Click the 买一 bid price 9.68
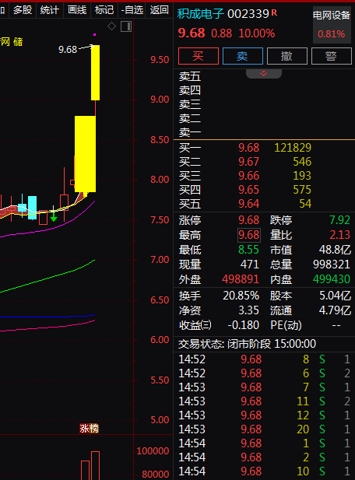Image resolution: width=355 pixels, height=480 pixels. 248,148
